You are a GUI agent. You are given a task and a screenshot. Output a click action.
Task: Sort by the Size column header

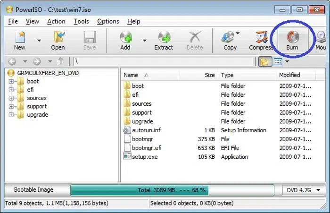click(x=198, y=75)
